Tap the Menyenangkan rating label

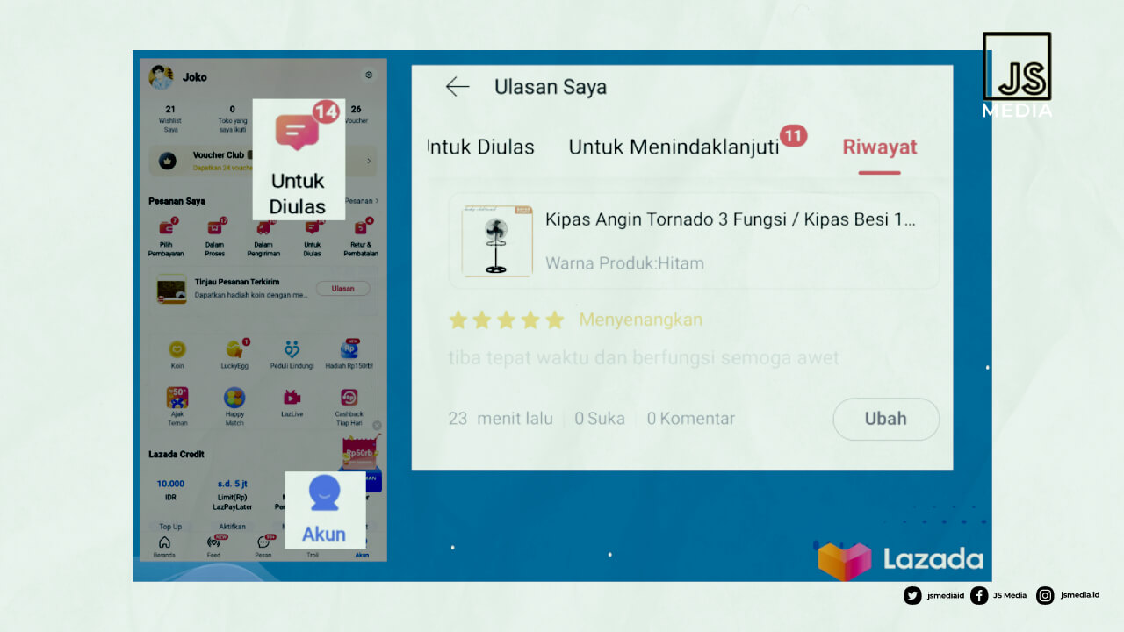[x=640, y=320]
